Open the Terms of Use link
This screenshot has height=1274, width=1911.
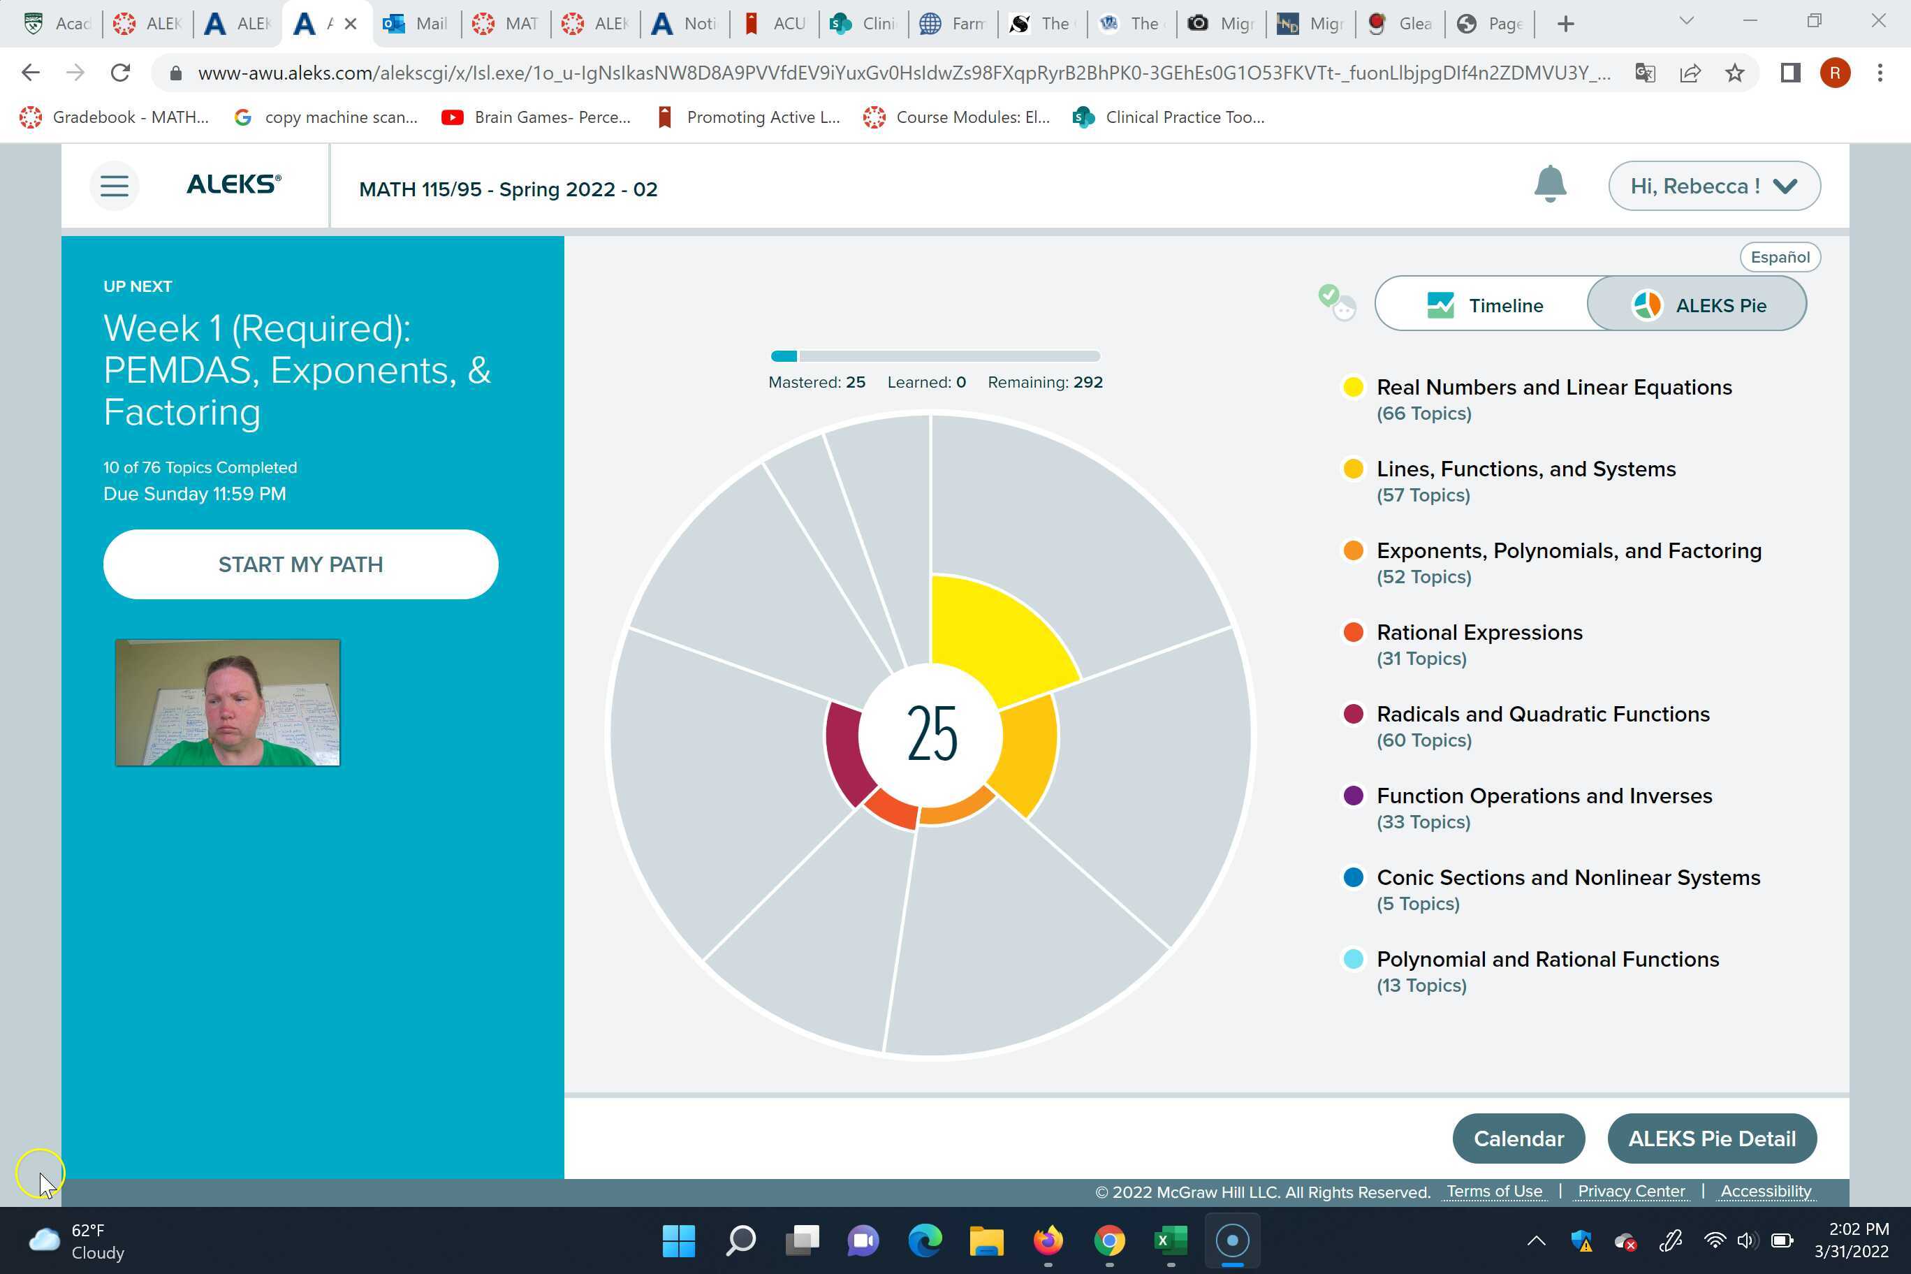pyautogui.click(x=1494, y=1191)
